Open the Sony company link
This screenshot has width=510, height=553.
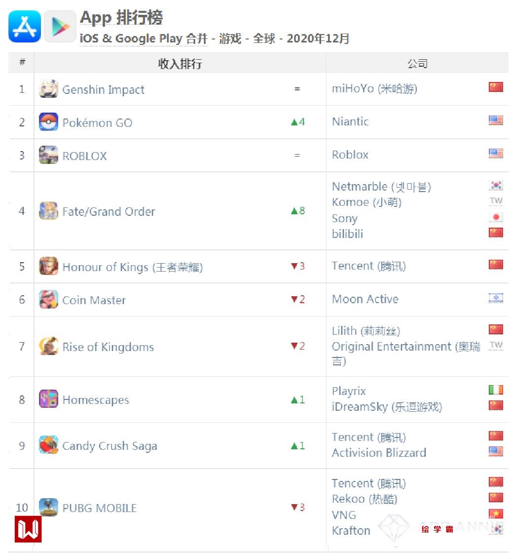344,219
